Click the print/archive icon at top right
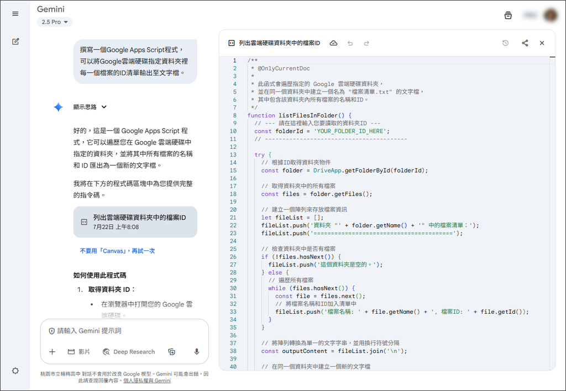 (508, 15)
